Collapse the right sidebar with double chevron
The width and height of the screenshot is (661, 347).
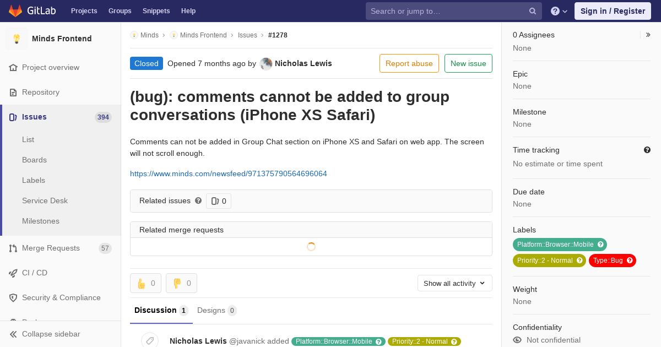click(648, 35)
